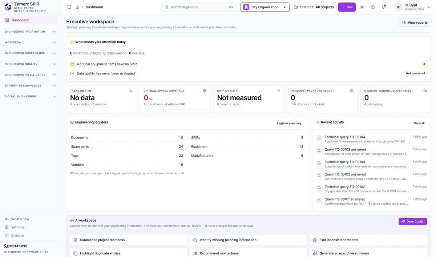
Task: Click the Settings gear icon in sidebar
Action: 7,227
